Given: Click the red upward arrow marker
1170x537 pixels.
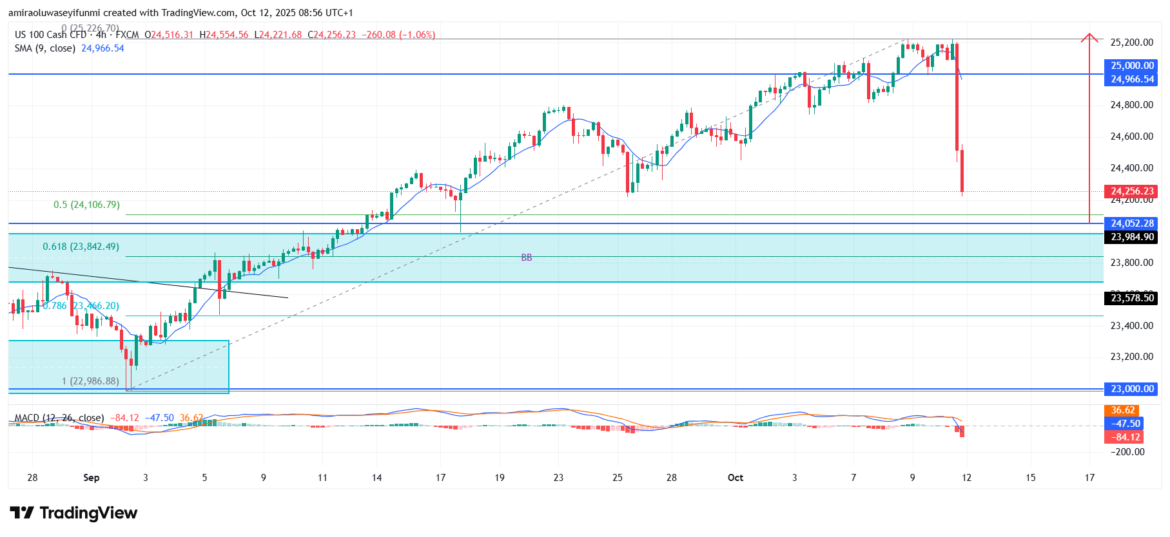Looking at the screenshot, I should pyautogui.click(x=1089, y=39).
